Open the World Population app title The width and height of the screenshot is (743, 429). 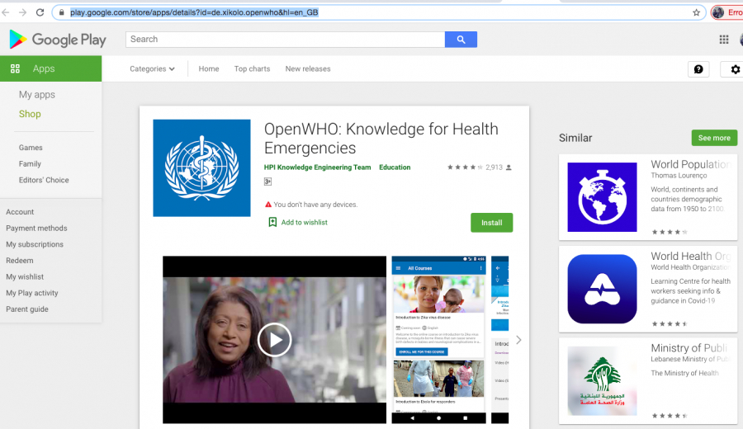click(690, 164)
